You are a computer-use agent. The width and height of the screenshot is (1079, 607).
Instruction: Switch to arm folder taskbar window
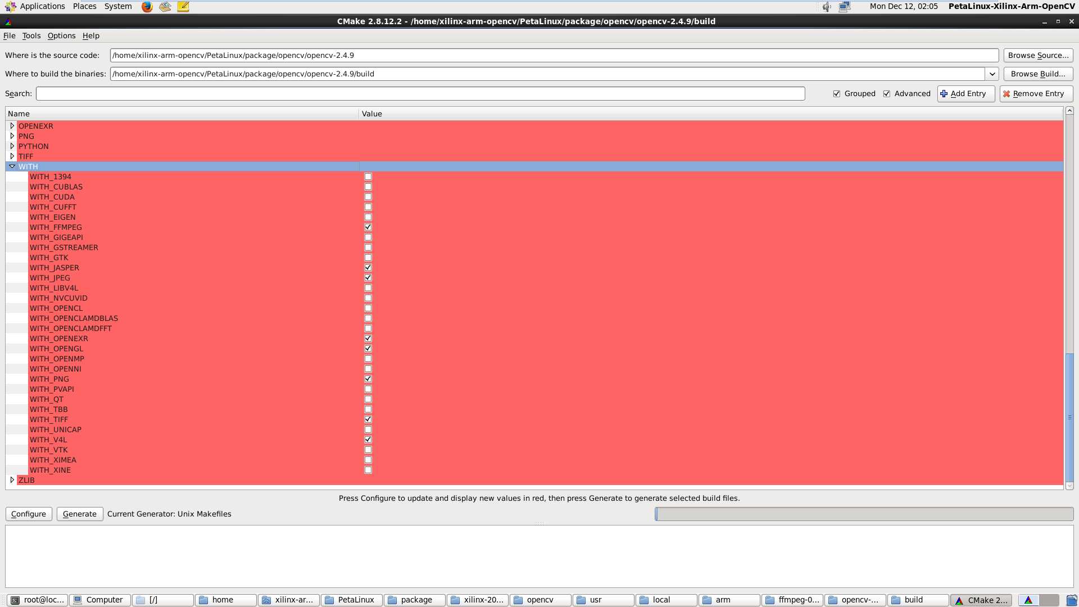pyautogui.click(x=729, y=600)
